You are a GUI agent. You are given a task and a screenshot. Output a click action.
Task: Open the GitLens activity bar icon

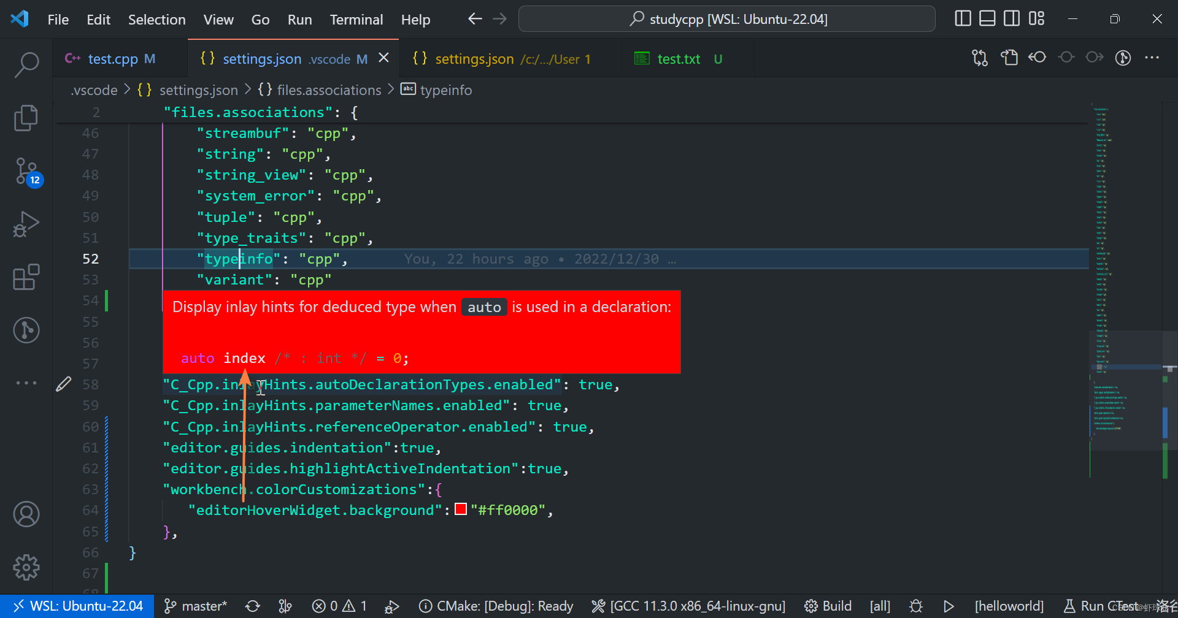(26, 330)
